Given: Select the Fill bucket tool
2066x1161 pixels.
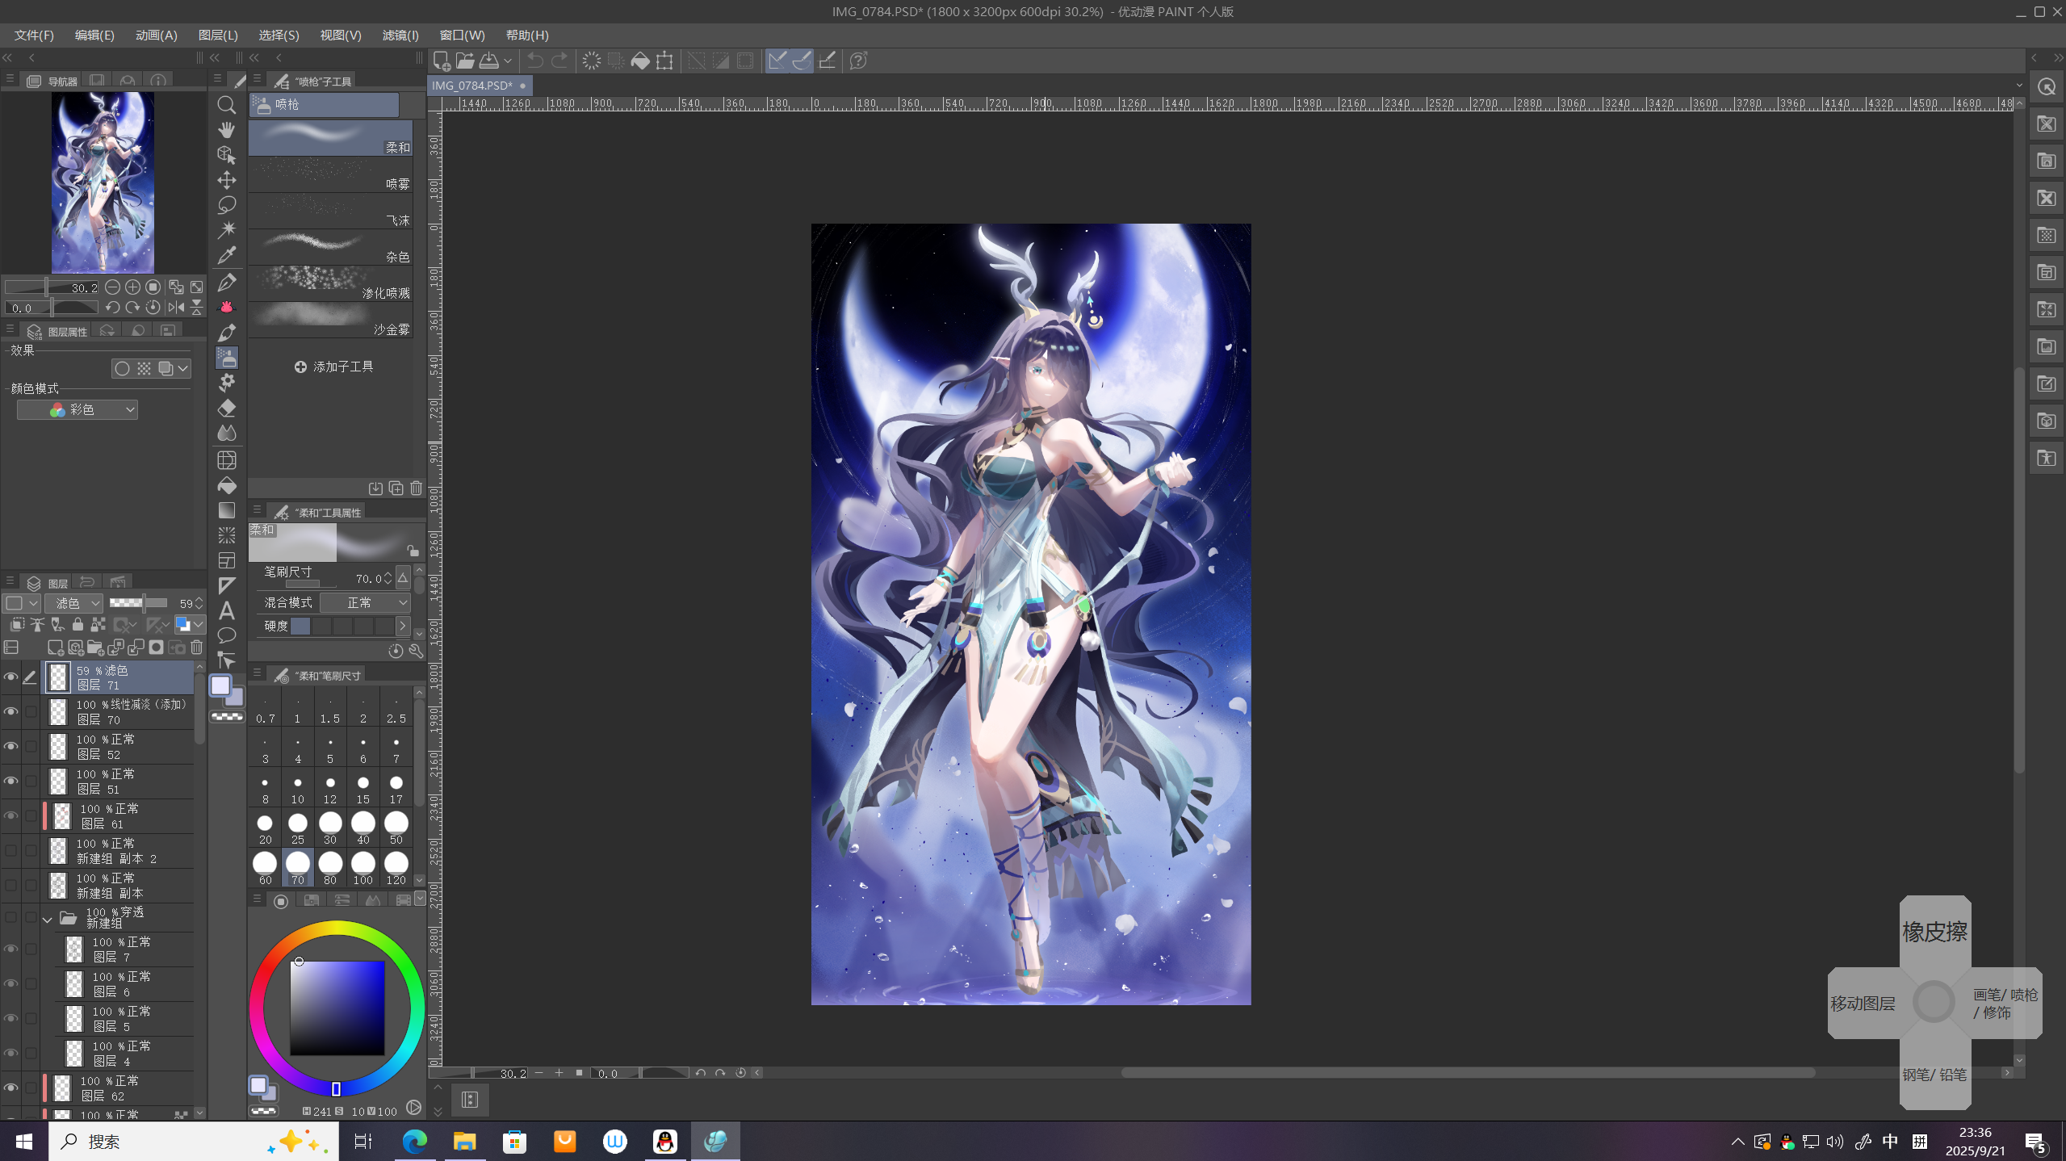Looking at the screenshot, I should [227, 485].
